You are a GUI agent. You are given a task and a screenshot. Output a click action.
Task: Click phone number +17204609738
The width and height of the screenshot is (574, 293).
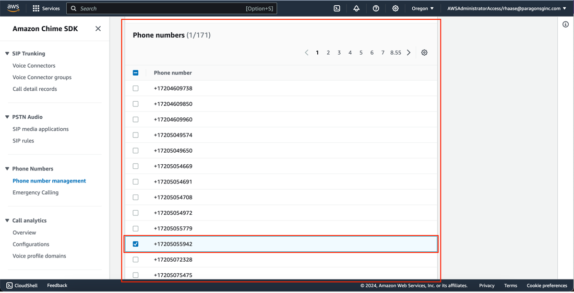[173, 89]
